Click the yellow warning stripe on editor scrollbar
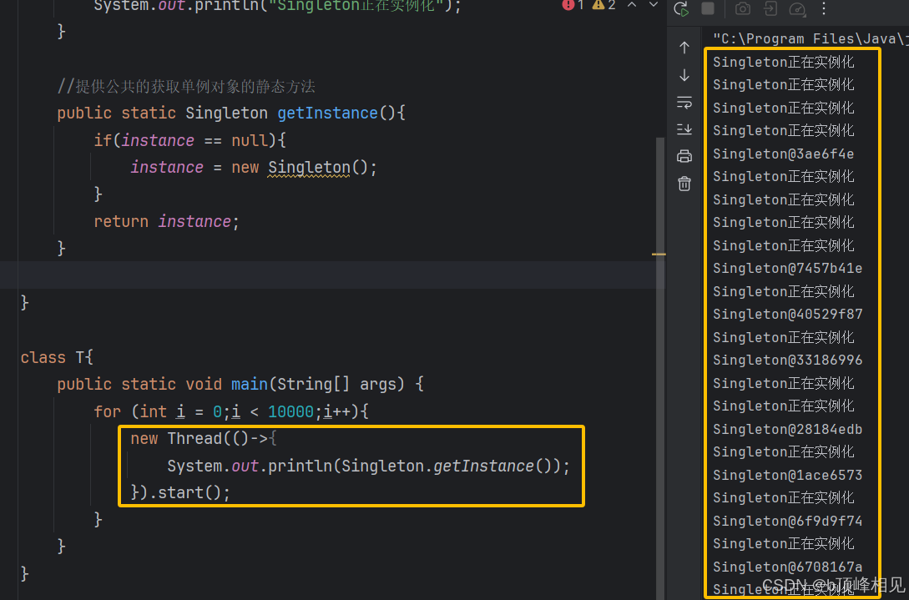Image resolution: width=909 pixels, height=600 pixels. pos(659,253)
